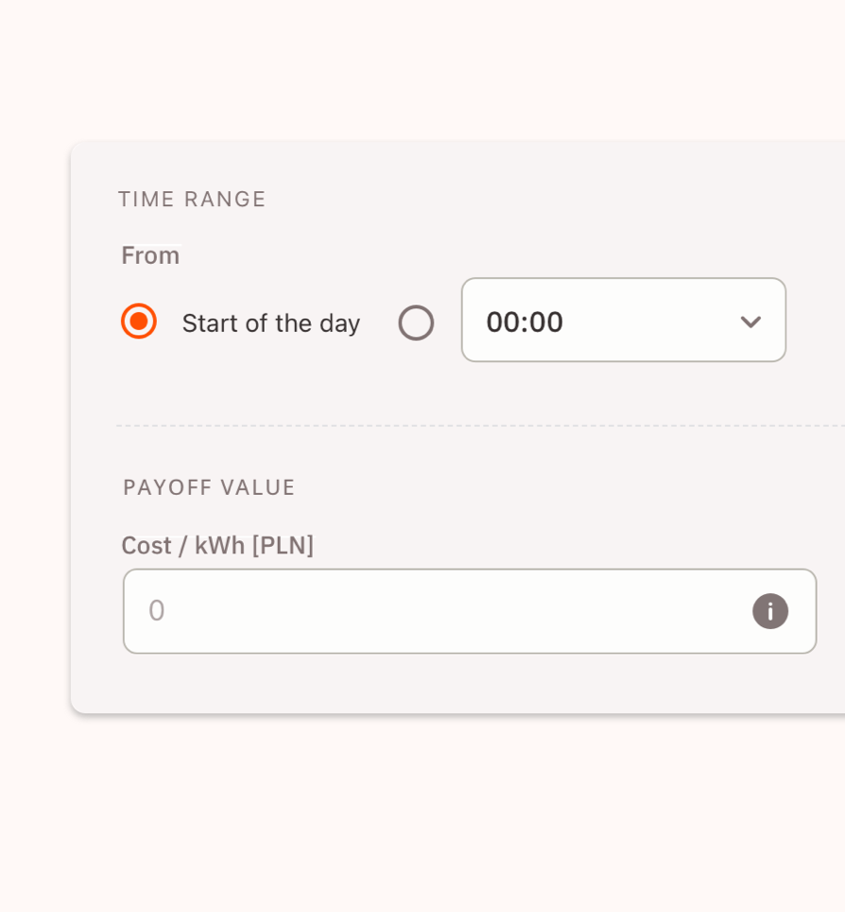Click the "PAYOFF VALUE" section heading
This screenshot has height=912, width=845.
209,487
